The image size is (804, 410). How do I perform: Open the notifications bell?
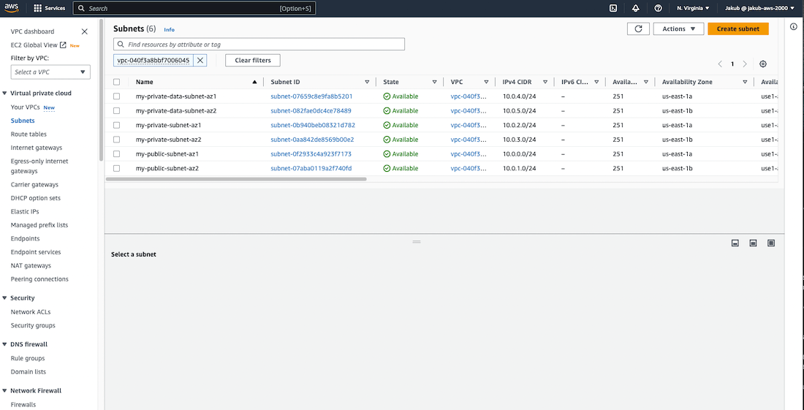(635, 8)
